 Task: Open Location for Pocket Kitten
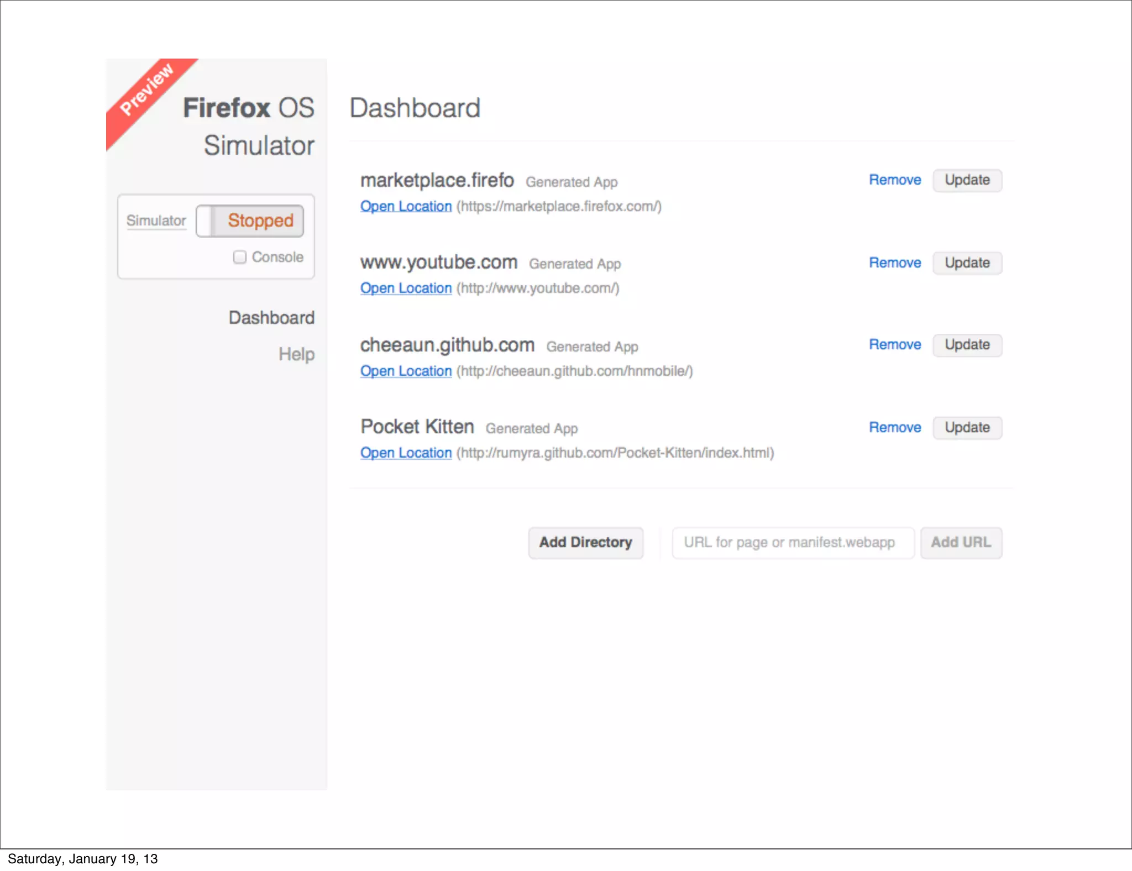click(x=406, y=453)
